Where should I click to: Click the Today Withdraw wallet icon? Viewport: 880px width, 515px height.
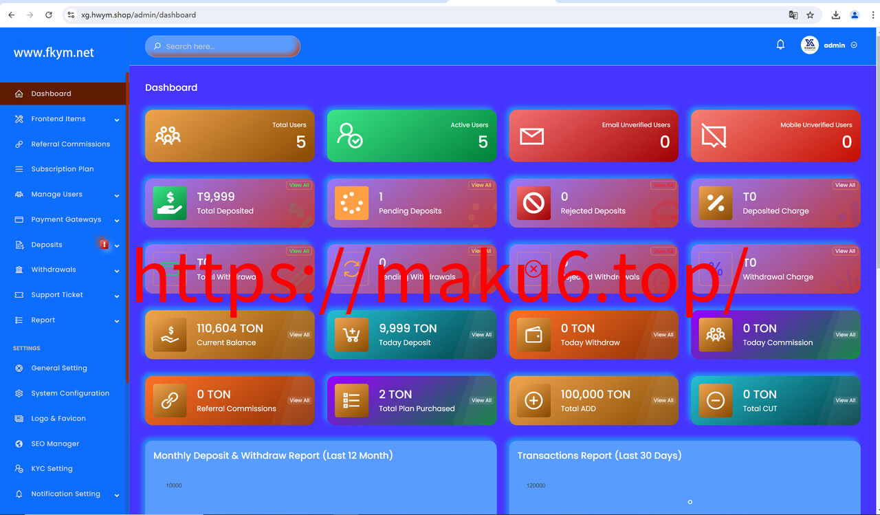click(533, 335)
